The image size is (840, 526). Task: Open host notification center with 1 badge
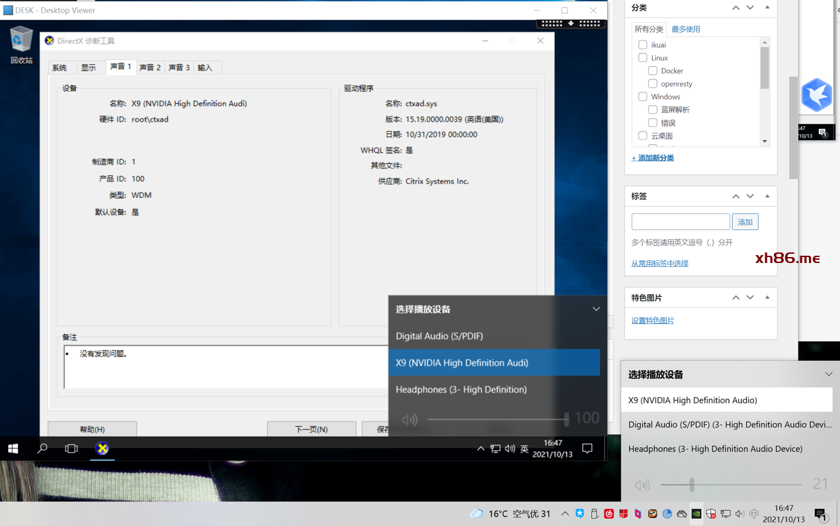[820, 513]
